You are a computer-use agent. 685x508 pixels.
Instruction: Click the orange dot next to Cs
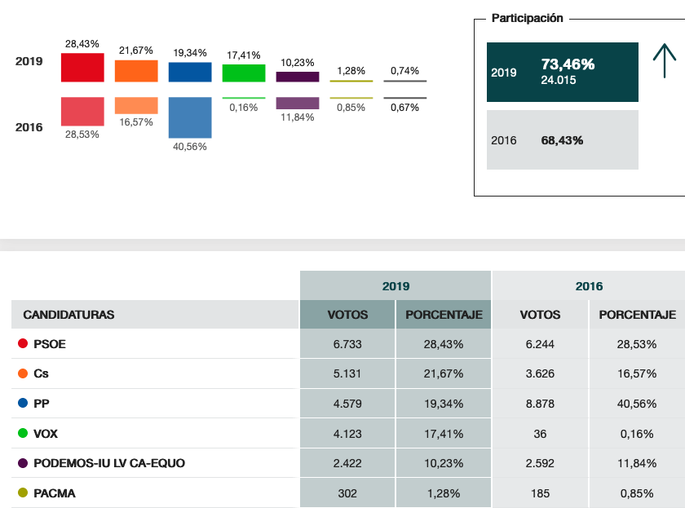pyautogui.click(x=23, y=373)
